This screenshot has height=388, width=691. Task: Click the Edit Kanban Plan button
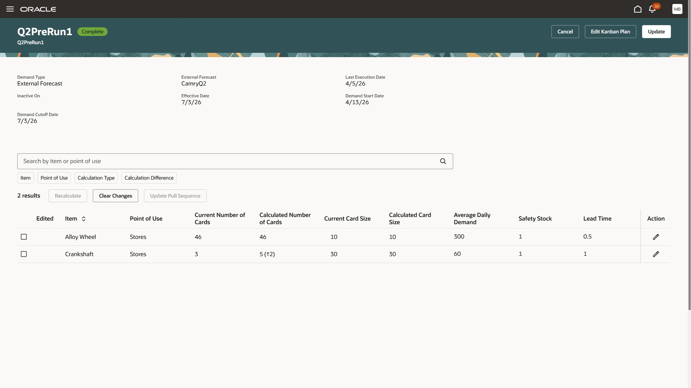pyautogui.click(x=610, y=32)
